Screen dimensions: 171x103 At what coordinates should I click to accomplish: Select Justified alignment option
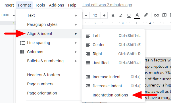pyautogui.click(x=113, y=63)
